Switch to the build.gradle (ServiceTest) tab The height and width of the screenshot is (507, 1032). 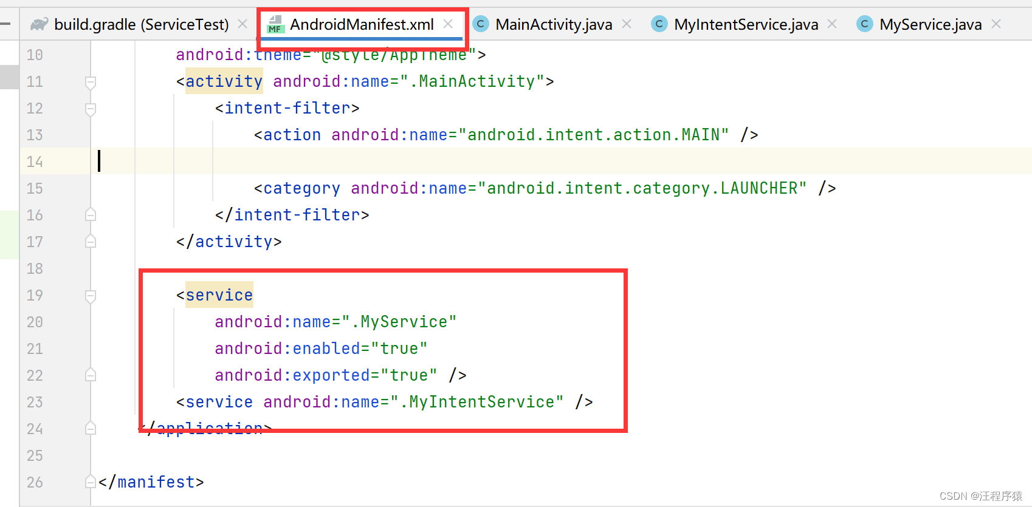click(x=141, y=24)
